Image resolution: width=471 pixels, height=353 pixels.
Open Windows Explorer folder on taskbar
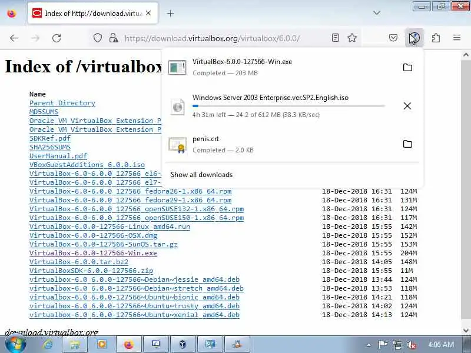75,344
